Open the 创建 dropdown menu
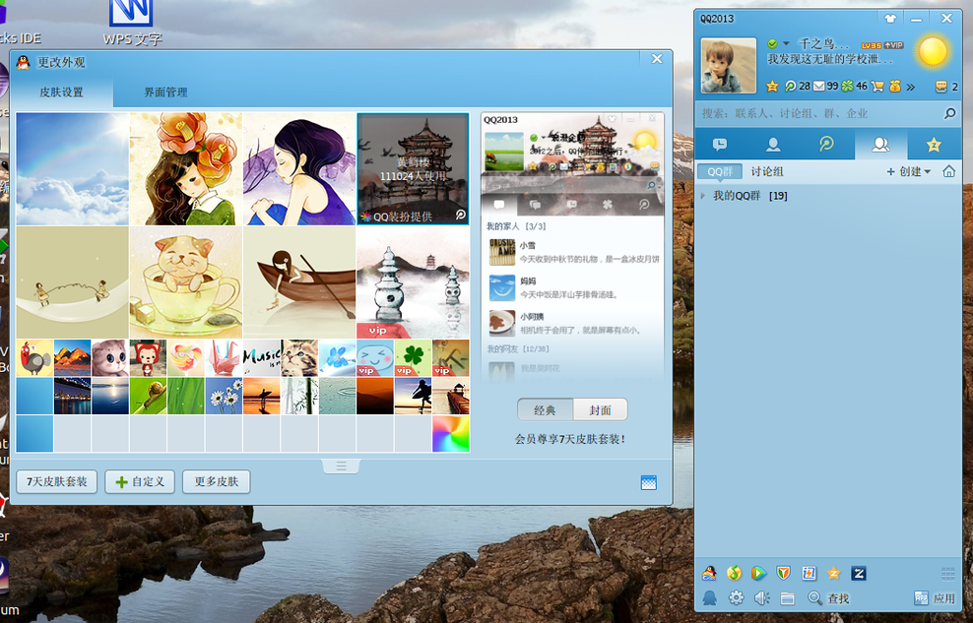 [908, 171]
